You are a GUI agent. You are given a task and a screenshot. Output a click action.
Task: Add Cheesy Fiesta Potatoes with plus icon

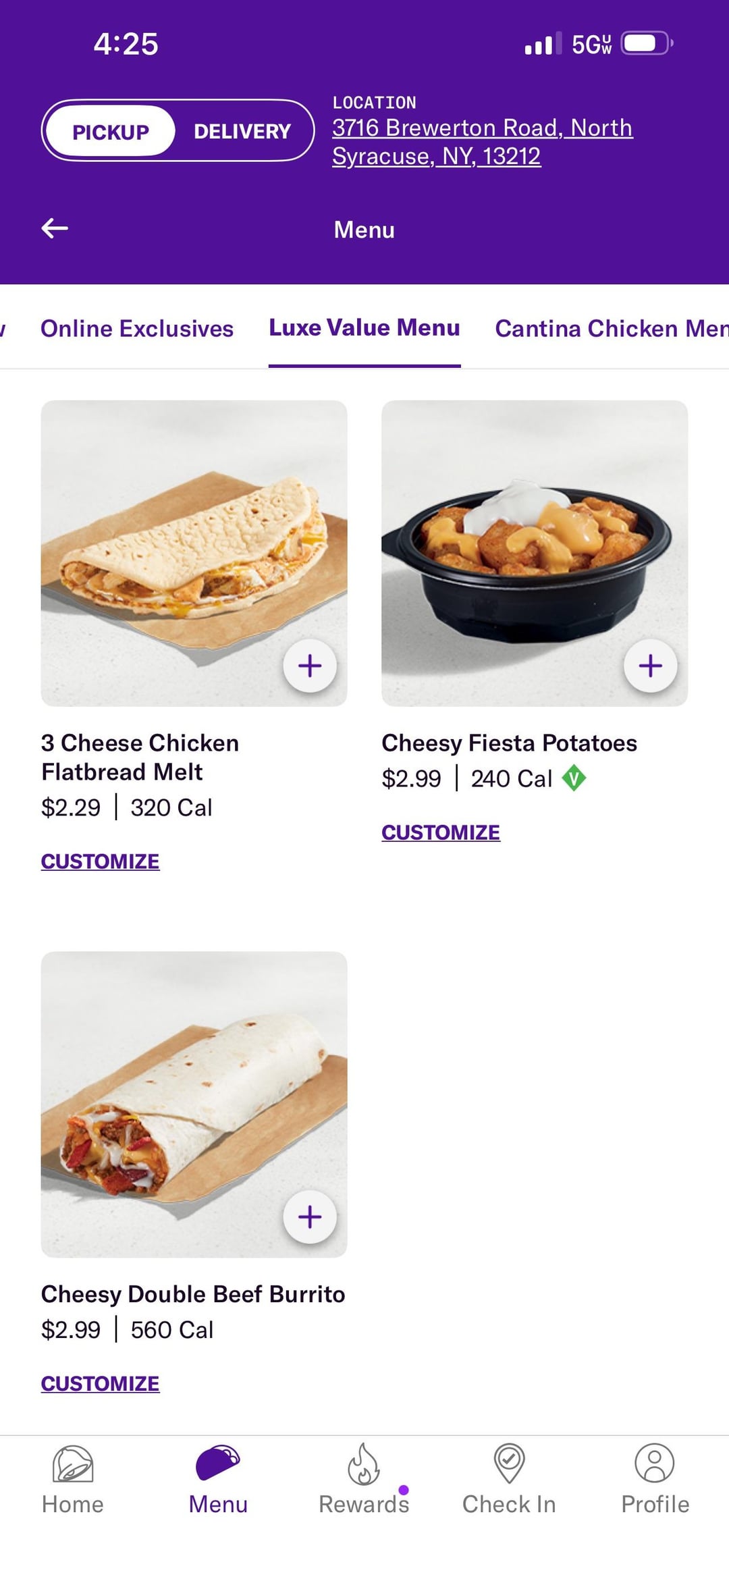click(x=650, y=666)
